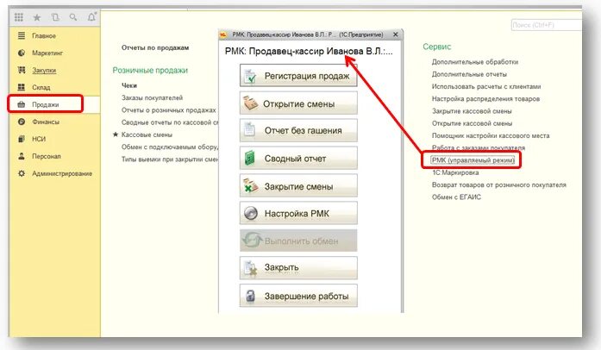Click the Продажи basket icon
601x350 pixels.
[x=22, y=104]
